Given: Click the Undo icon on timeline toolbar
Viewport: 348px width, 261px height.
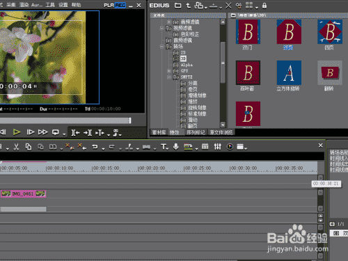Looking at the screenshot, I should pyautogui.click(x=95, y=147).
